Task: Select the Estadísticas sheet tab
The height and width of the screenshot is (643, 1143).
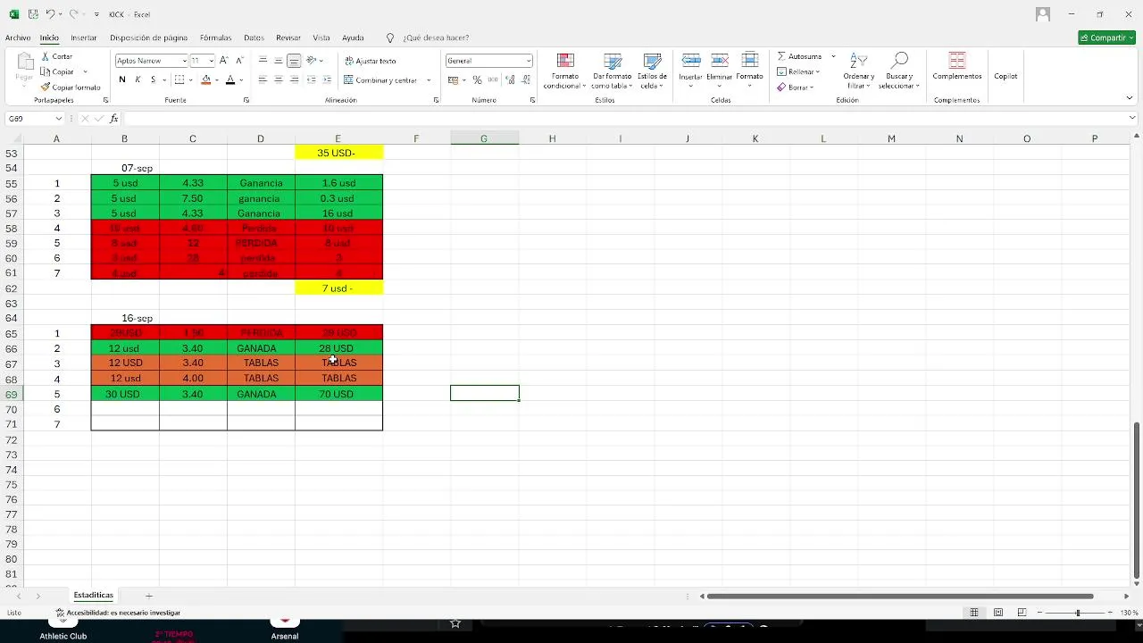Action: pyautogui.click(x=94, y=595)
